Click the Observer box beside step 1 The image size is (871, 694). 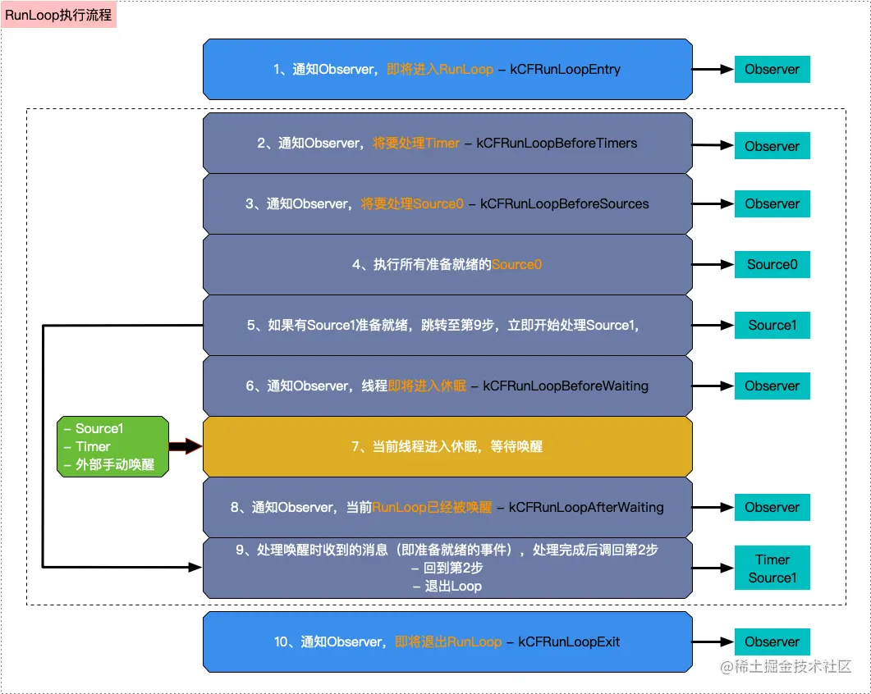772,70
